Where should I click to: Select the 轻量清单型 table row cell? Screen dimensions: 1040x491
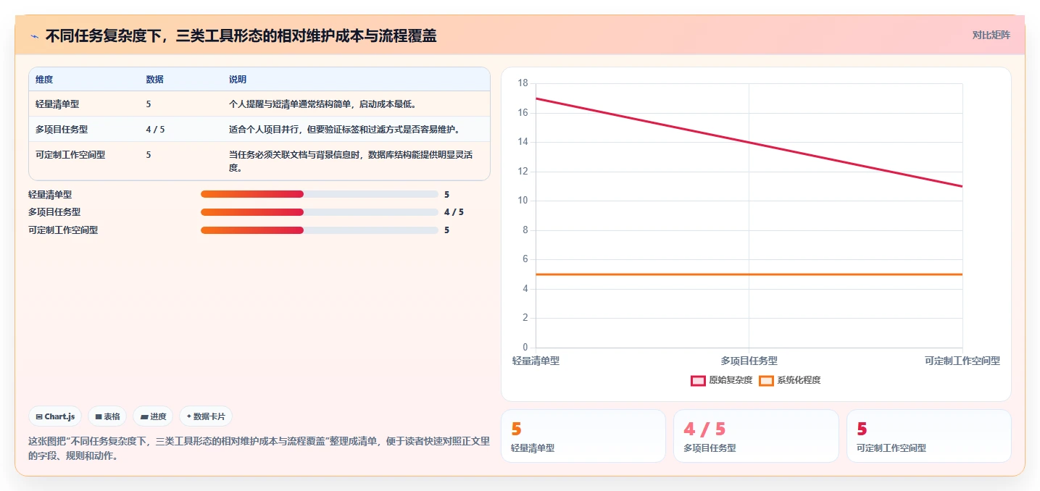(57, 104)
